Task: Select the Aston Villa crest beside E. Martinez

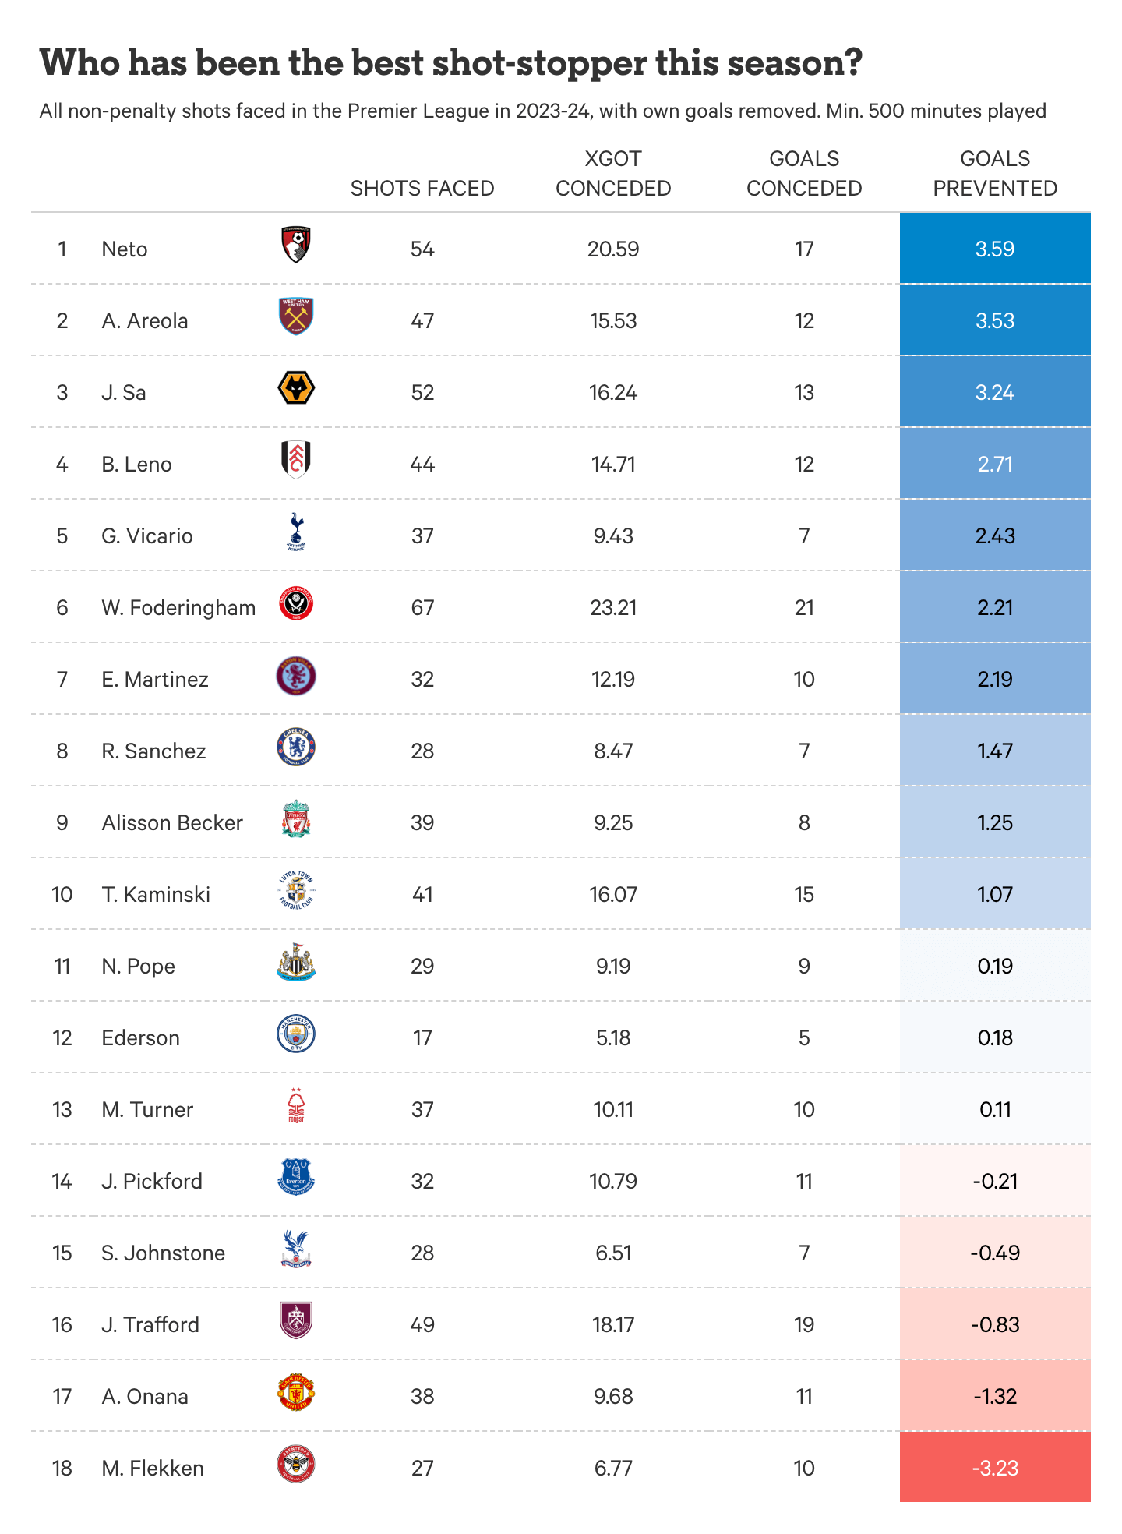Action: (296, 676)
